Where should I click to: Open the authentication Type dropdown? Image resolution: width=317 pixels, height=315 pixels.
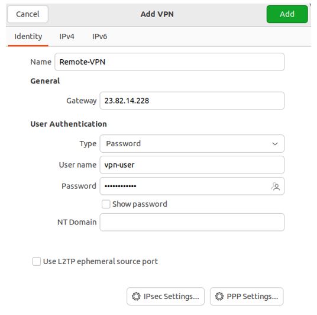pos(192,143)
